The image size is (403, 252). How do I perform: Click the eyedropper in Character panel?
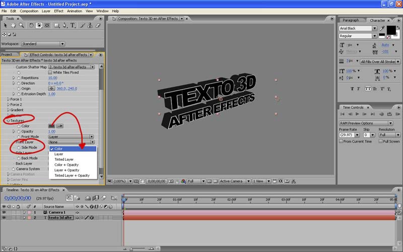382,28
